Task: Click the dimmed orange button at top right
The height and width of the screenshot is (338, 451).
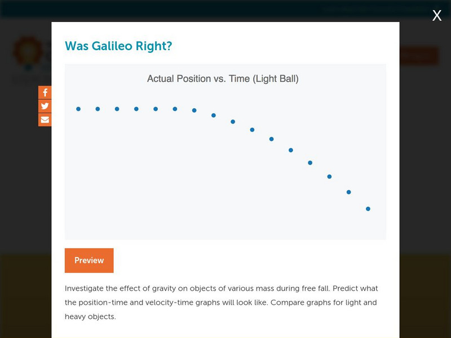Action: coord(418,55)
